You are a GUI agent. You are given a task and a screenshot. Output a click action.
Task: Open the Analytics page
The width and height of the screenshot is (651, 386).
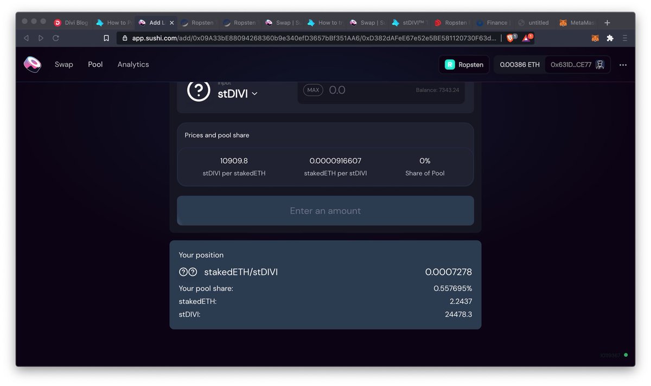(x=133, y=65)
